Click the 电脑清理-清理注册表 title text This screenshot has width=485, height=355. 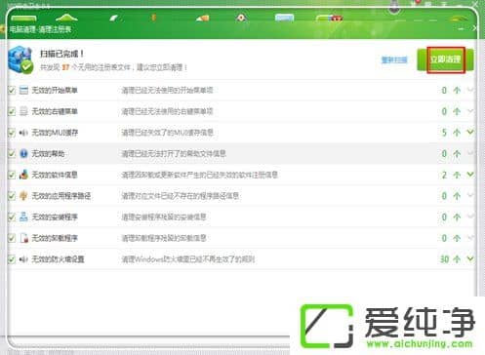pos(40,29)
